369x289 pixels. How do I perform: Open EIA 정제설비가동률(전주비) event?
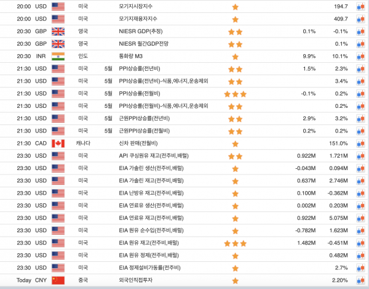[149, 267]
